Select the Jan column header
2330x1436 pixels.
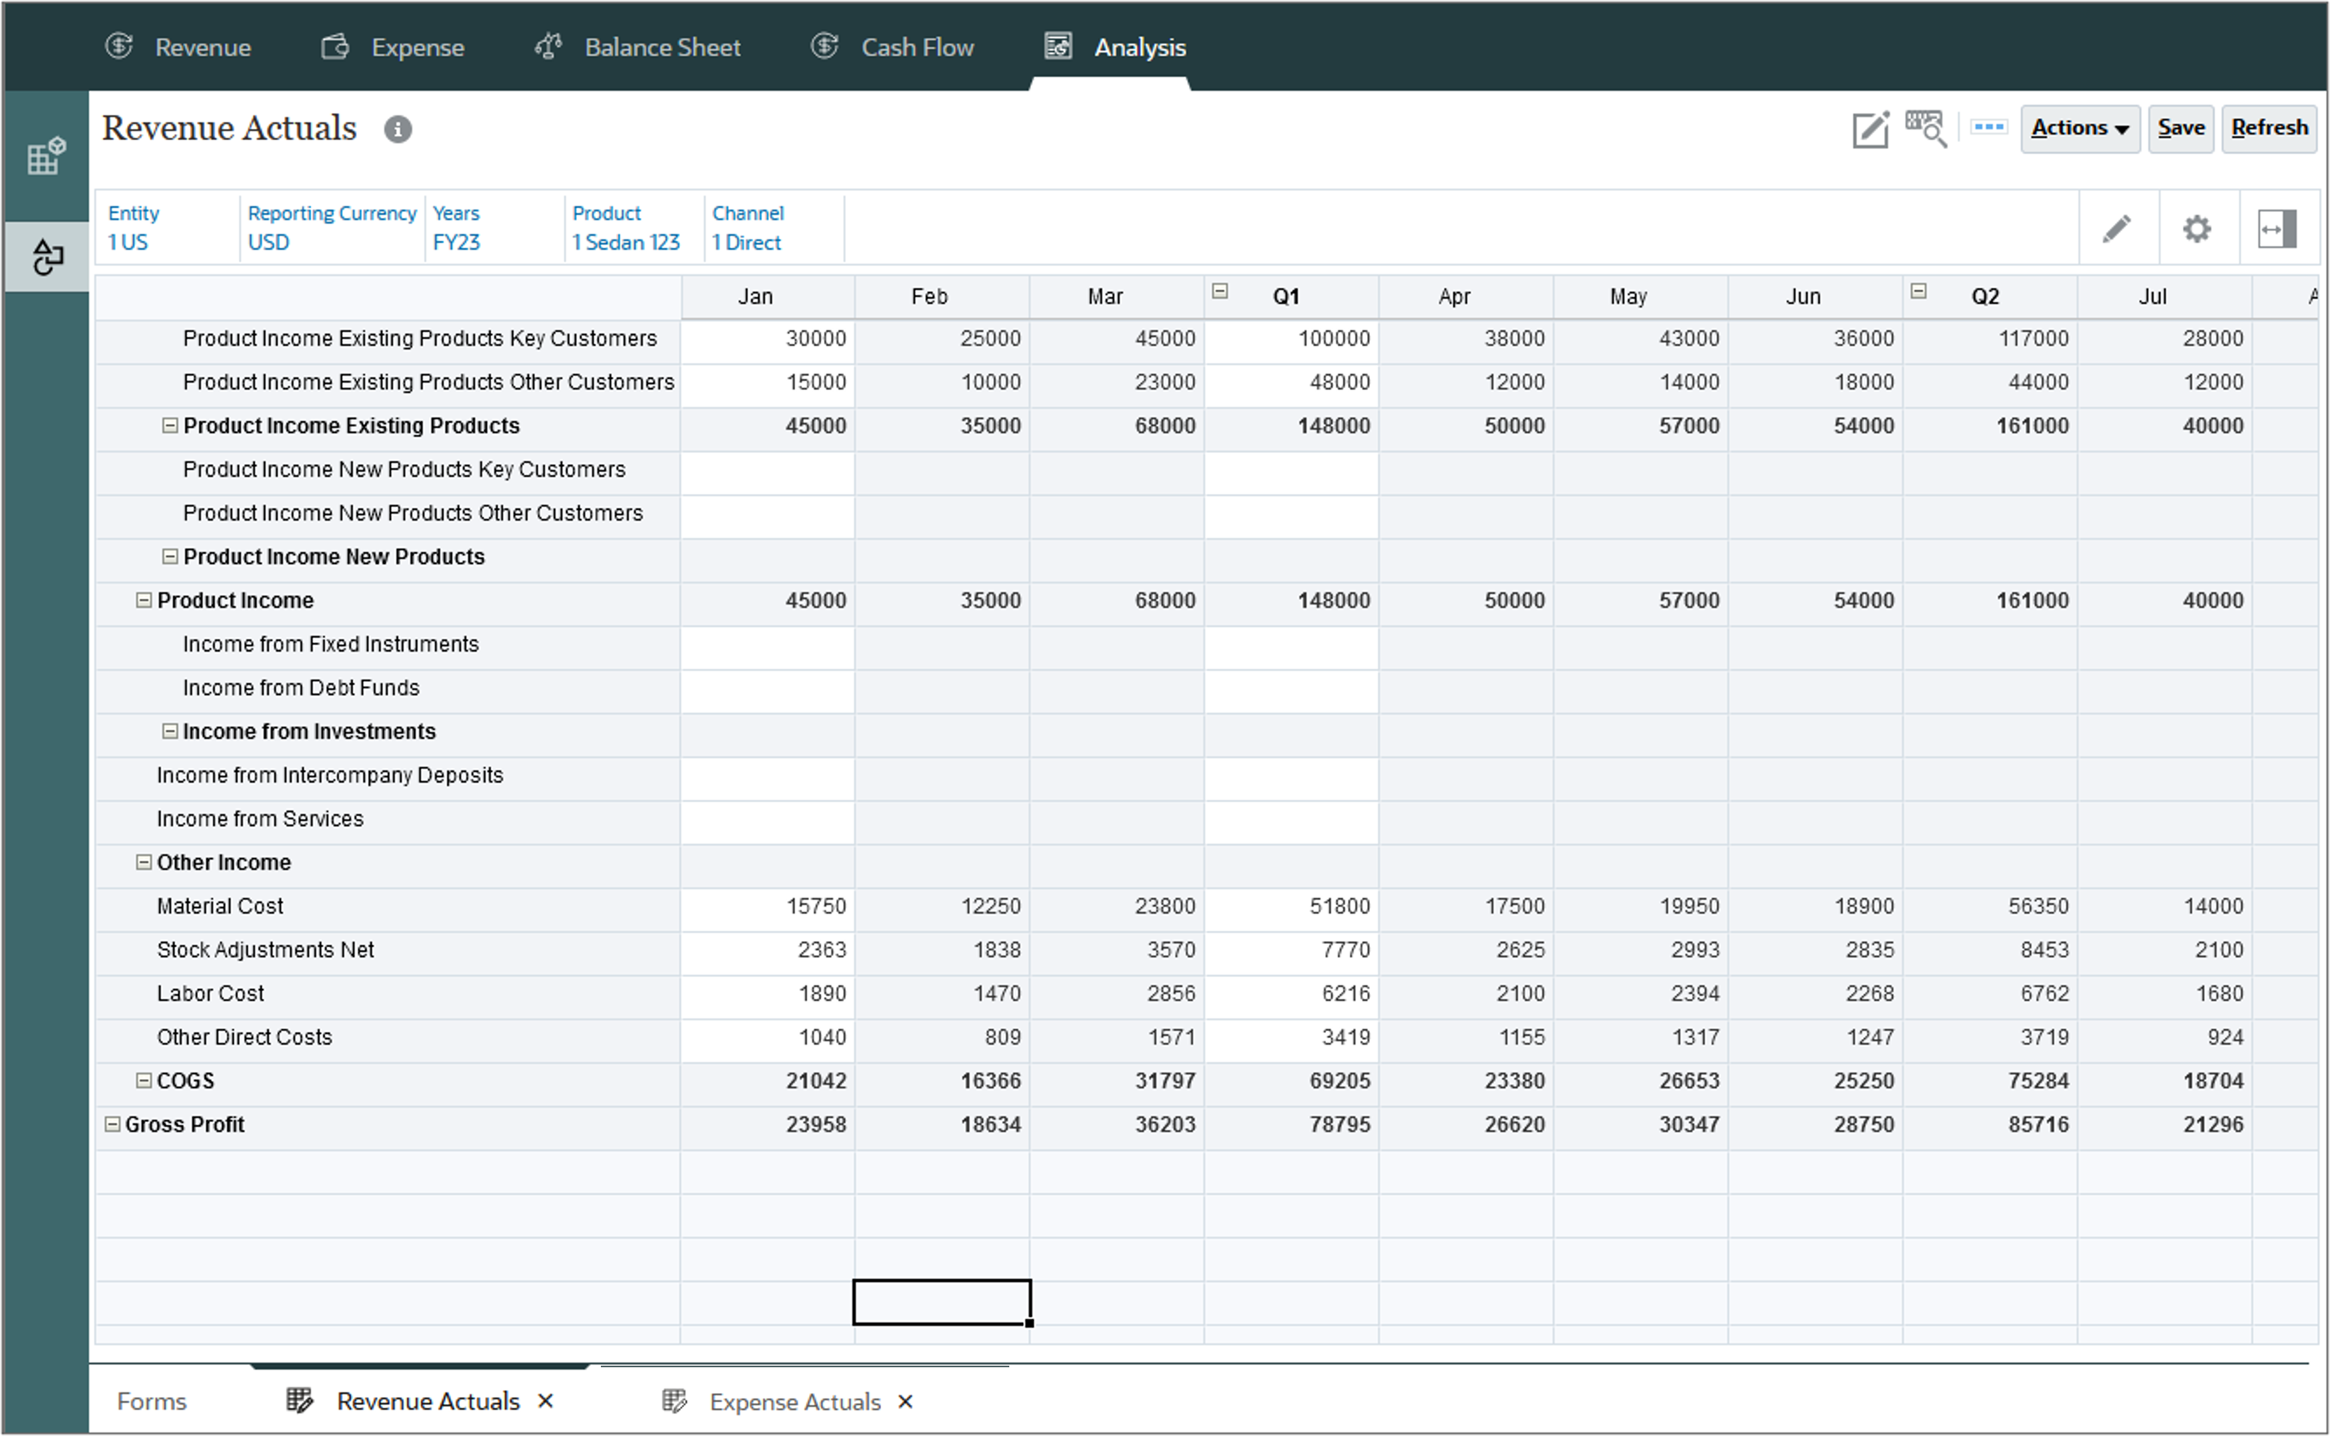[767, 296]
